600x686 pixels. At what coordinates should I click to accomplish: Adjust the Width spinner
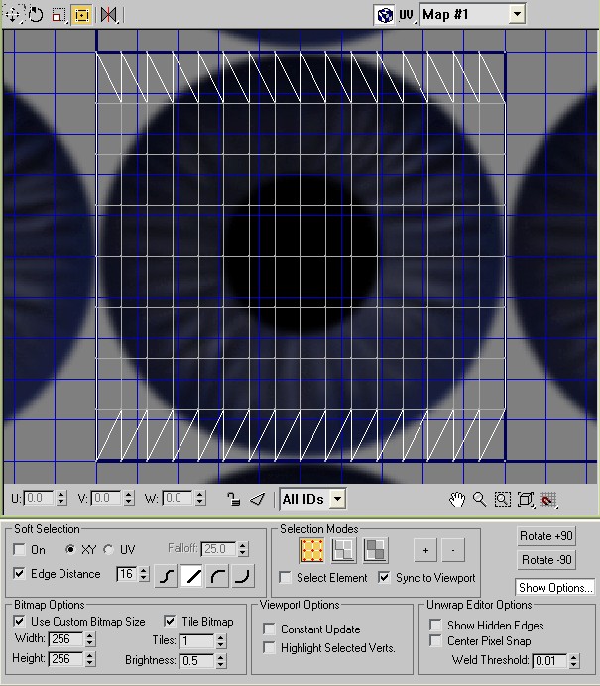click(x=89, y=639)
